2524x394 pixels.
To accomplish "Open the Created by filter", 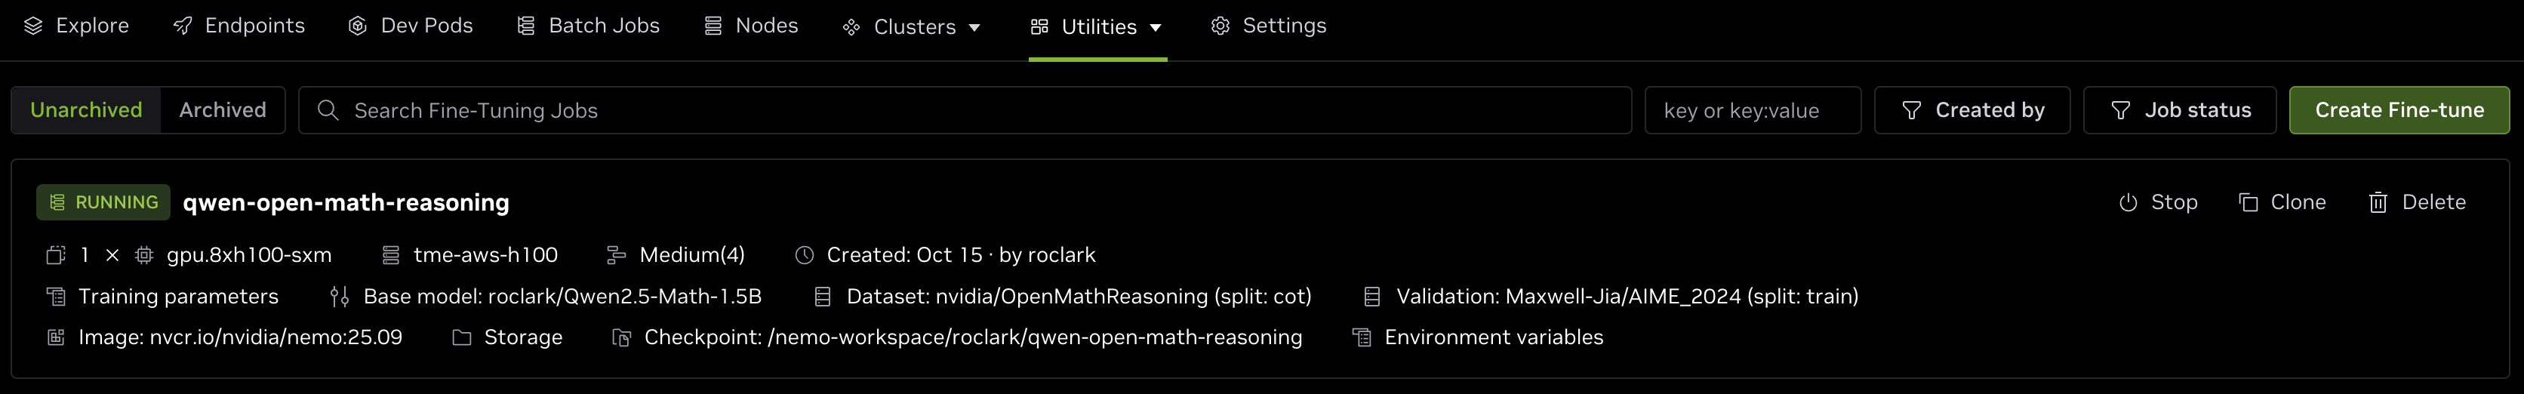I will (1971, 109).
